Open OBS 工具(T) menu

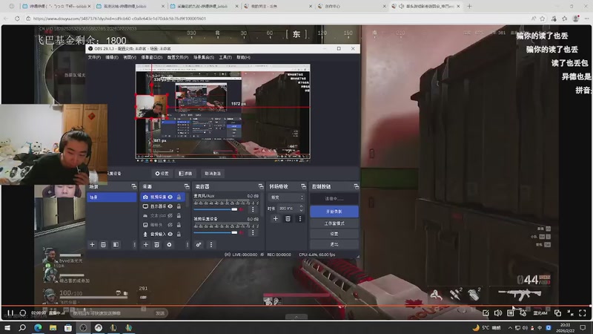pyautogui.click(x=225, y=58)
